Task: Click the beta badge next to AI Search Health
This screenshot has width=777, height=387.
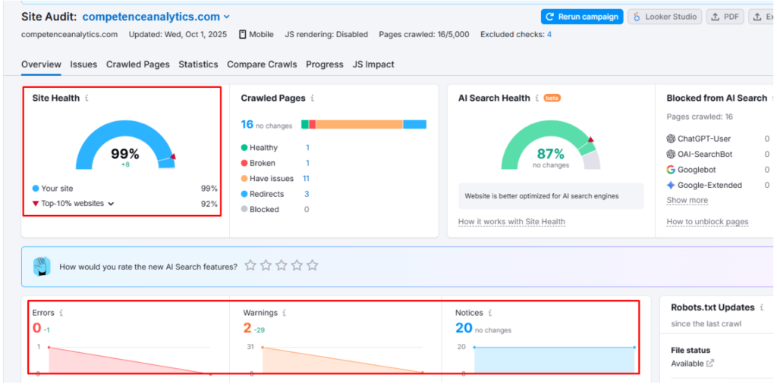Action: pyautogui.click(x=552, y=98)
